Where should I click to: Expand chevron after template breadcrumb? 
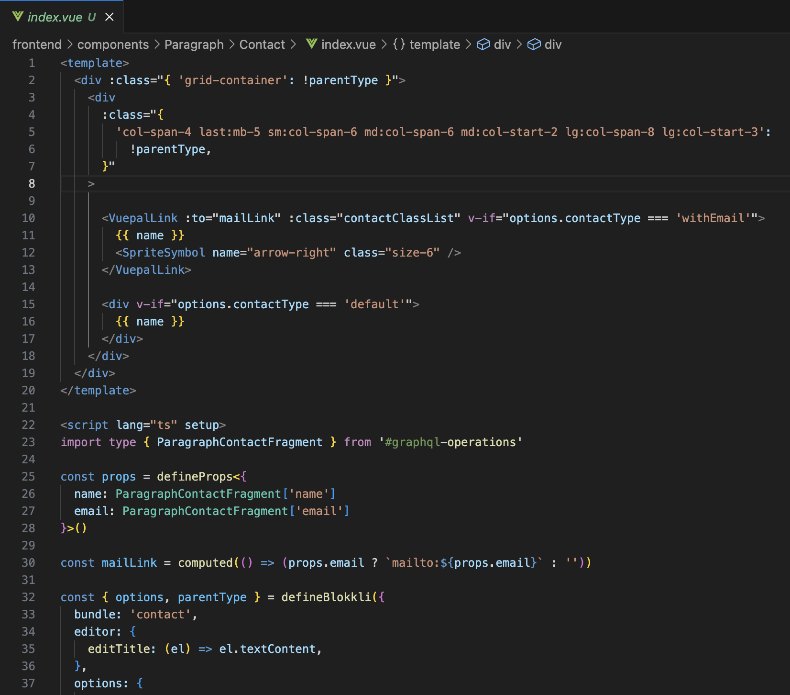tap(468, 45)
